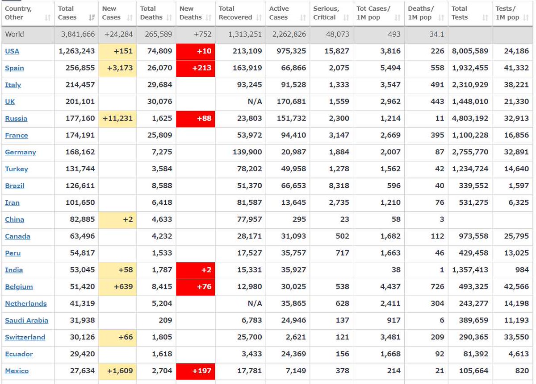Click the Total Tests header label
Screen dimensions: 536x384
(x=460, y=13)
